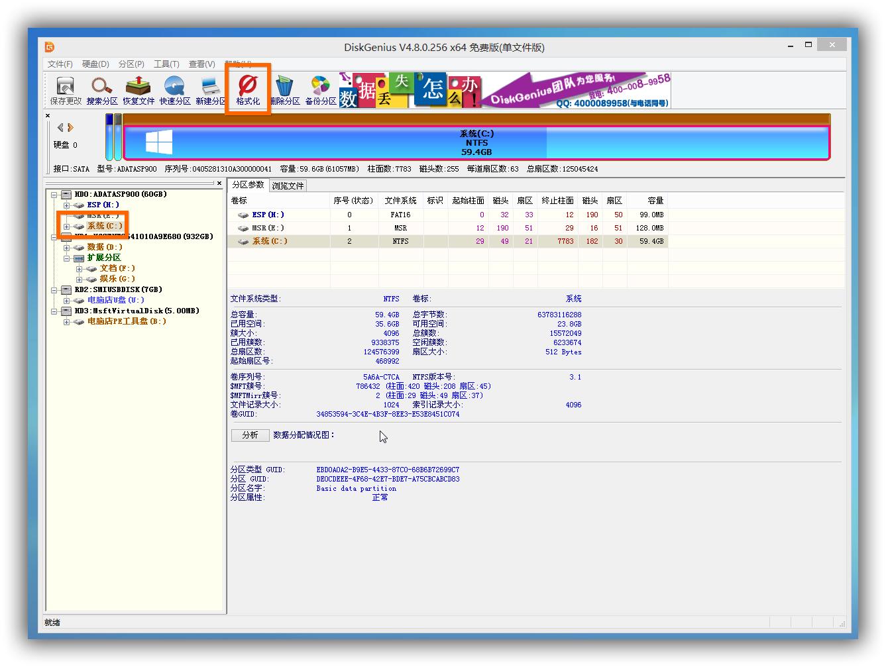Viewport: 886px width, 667px height.
Task: Click the 新建分区 (new partition) icon
Action: pyautogui.click(x=209, y=90)
